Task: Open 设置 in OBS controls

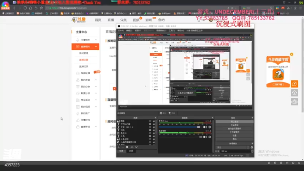Action: coord(234,136)
